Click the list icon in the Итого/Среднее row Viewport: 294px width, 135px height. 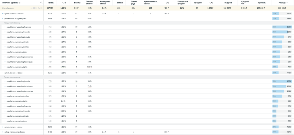click(41, 8)
